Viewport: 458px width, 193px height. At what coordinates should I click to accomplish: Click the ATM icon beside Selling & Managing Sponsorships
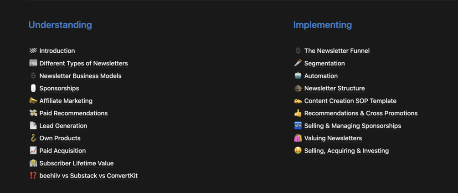coord(298,126)
